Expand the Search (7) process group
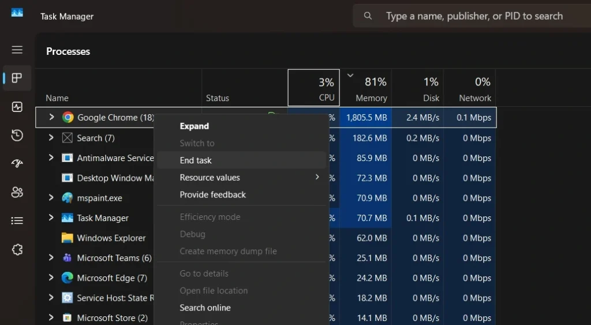Viewport: 591px width, 325px height. (x=51, y=137)
